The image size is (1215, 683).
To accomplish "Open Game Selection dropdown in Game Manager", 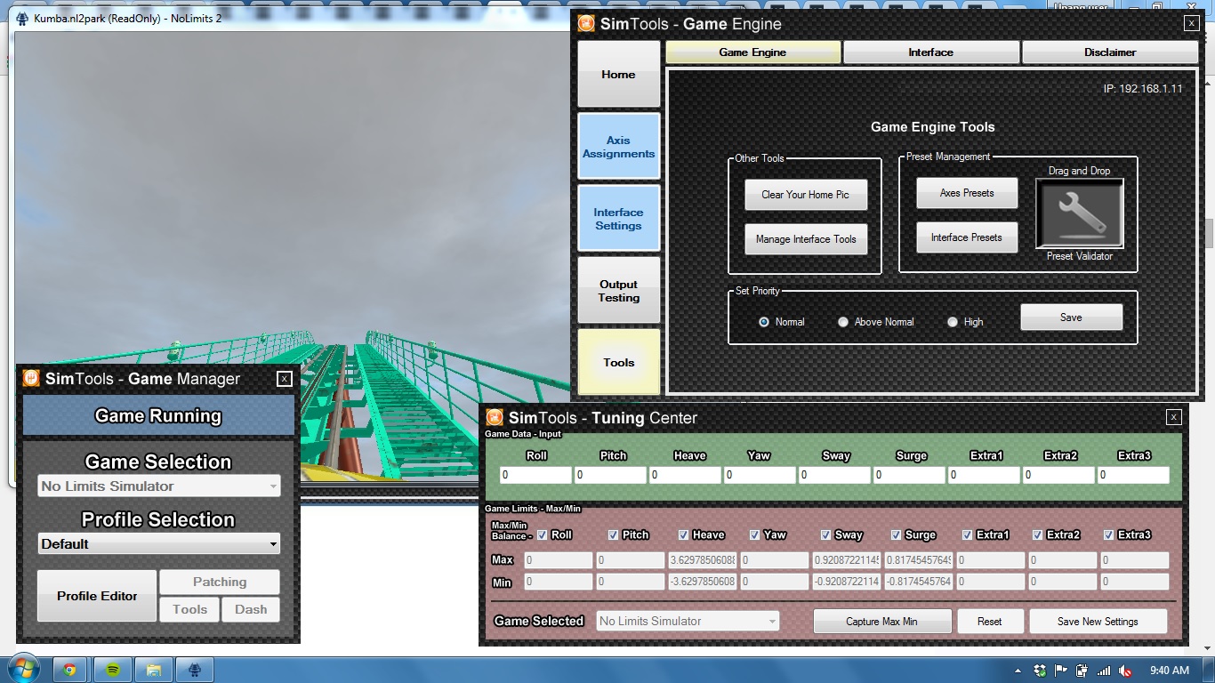I will tap(159, 486).
